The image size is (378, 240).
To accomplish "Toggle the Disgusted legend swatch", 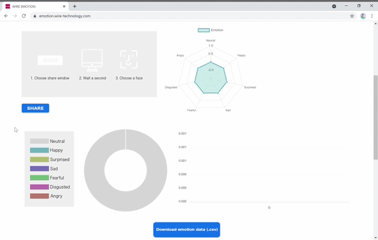I will 39,187.
